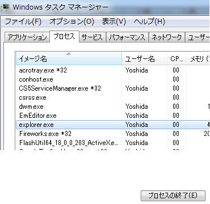Open the パフォーマンス tab
Viewport: 210px width, 204px height.
(x=127, y=37)
